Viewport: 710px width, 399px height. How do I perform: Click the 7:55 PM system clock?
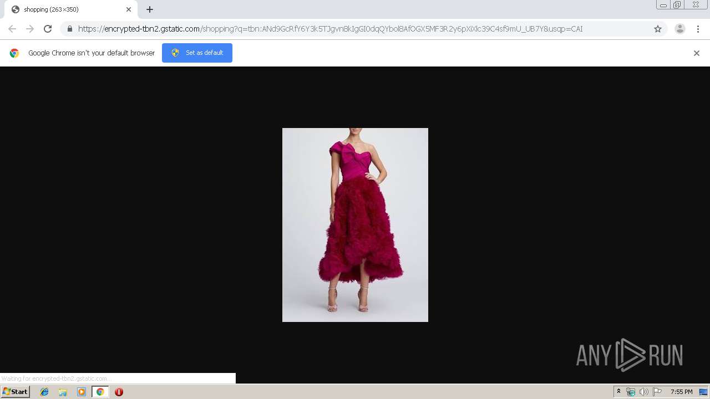coord(681,392)
